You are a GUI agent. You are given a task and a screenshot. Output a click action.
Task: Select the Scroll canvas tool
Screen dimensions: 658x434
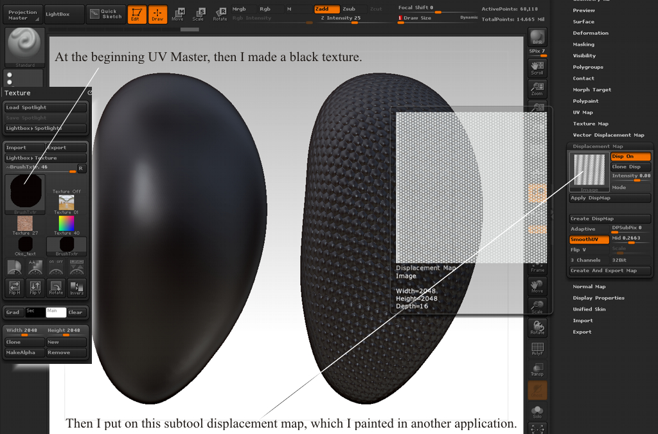[x=537, y=68]
